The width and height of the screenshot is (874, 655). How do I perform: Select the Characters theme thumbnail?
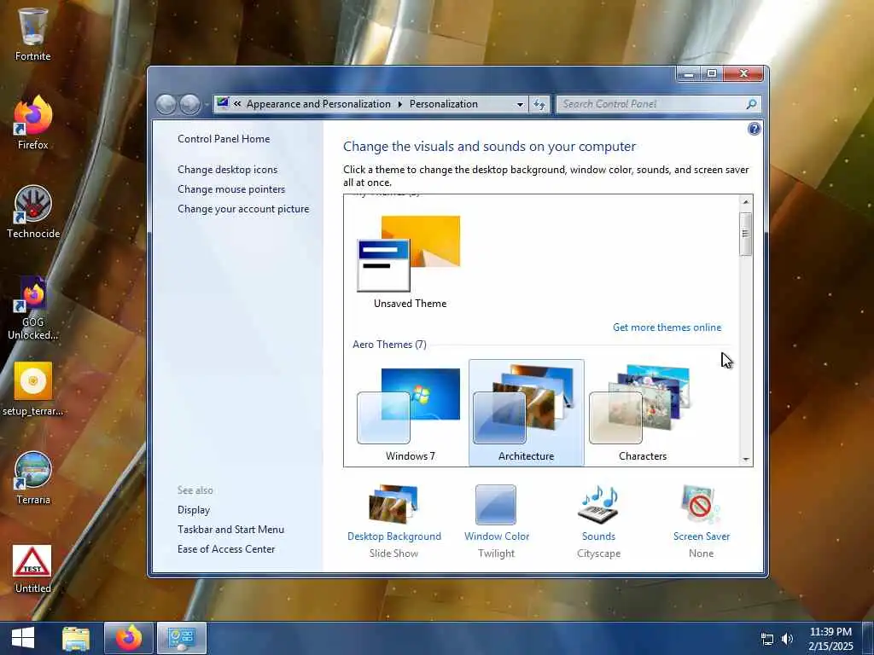pyautogui.click(x=642, y=414)
